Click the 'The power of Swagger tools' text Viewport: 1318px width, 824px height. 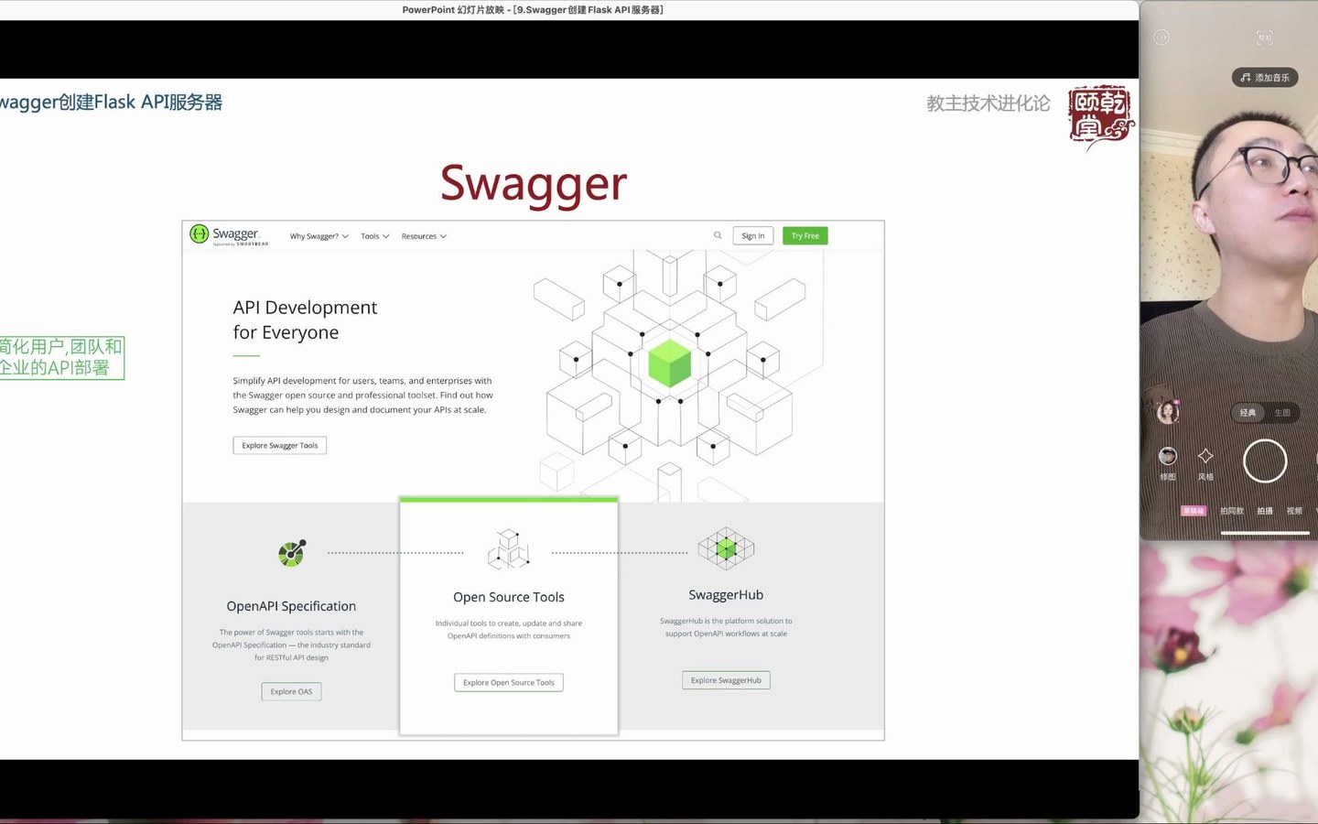point(291,645)
